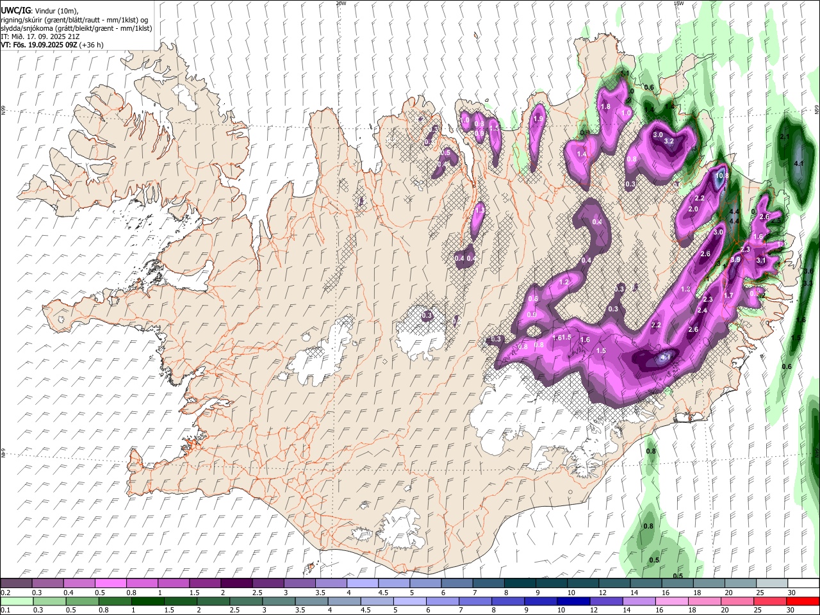Select the light purple swatch between 14 and 16 in rain legend
820x615 pixels.
(x=638, y=601)
